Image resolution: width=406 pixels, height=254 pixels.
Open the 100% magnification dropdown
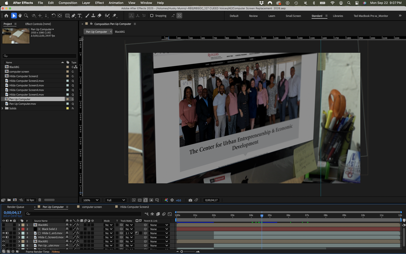click(x=91, y=200)
